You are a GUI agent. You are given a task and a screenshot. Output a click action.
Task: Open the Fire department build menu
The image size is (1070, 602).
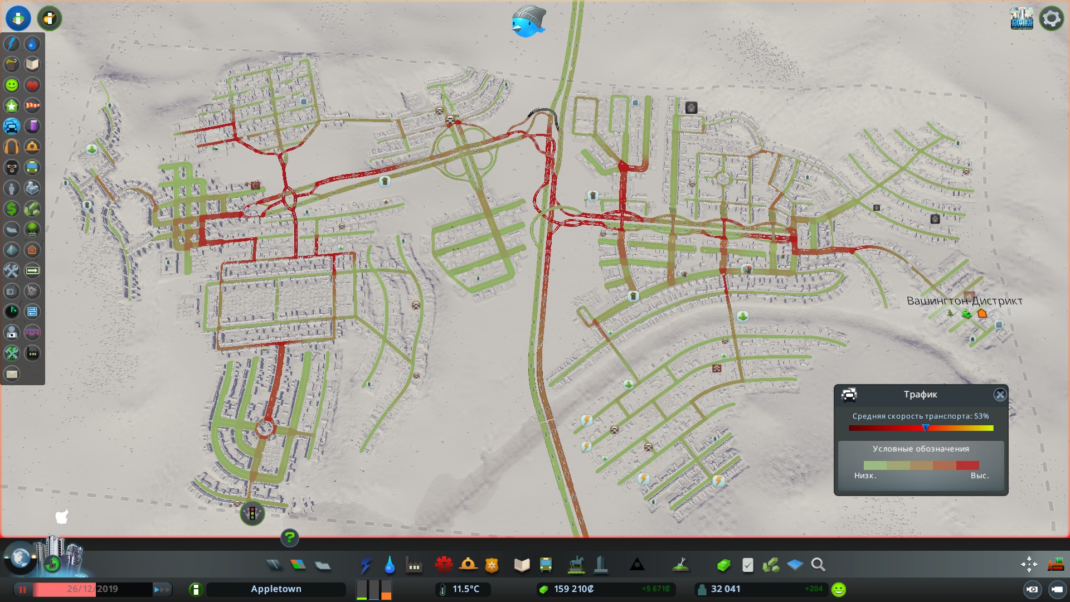click(468, 565)
